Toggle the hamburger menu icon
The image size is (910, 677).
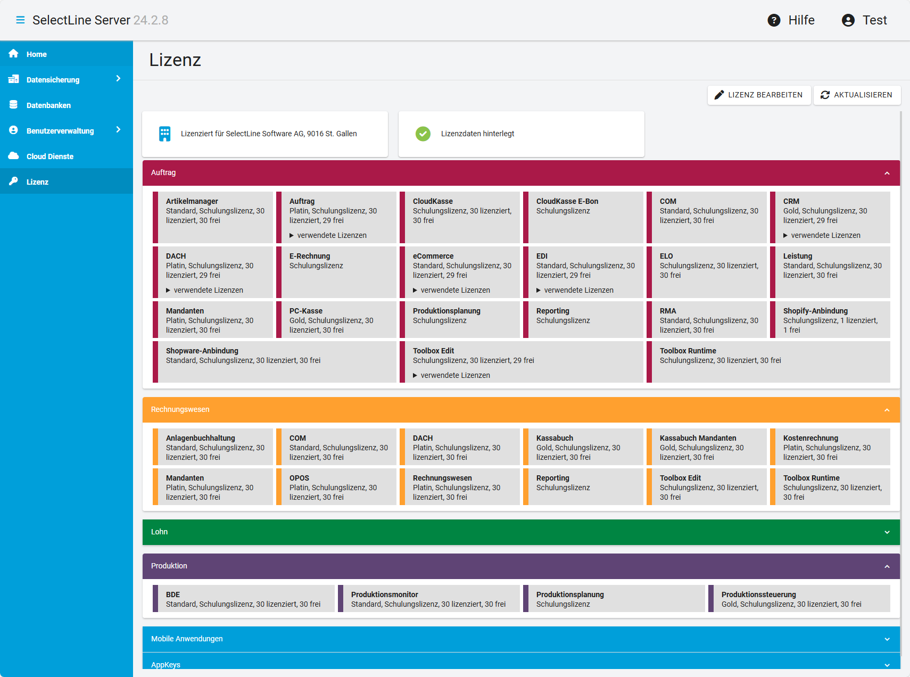tap(20, 20)
